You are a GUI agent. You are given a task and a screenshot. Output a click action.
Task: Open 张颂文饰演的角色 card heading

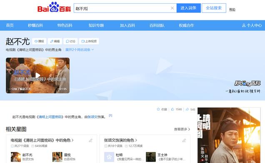pos(120,140)
